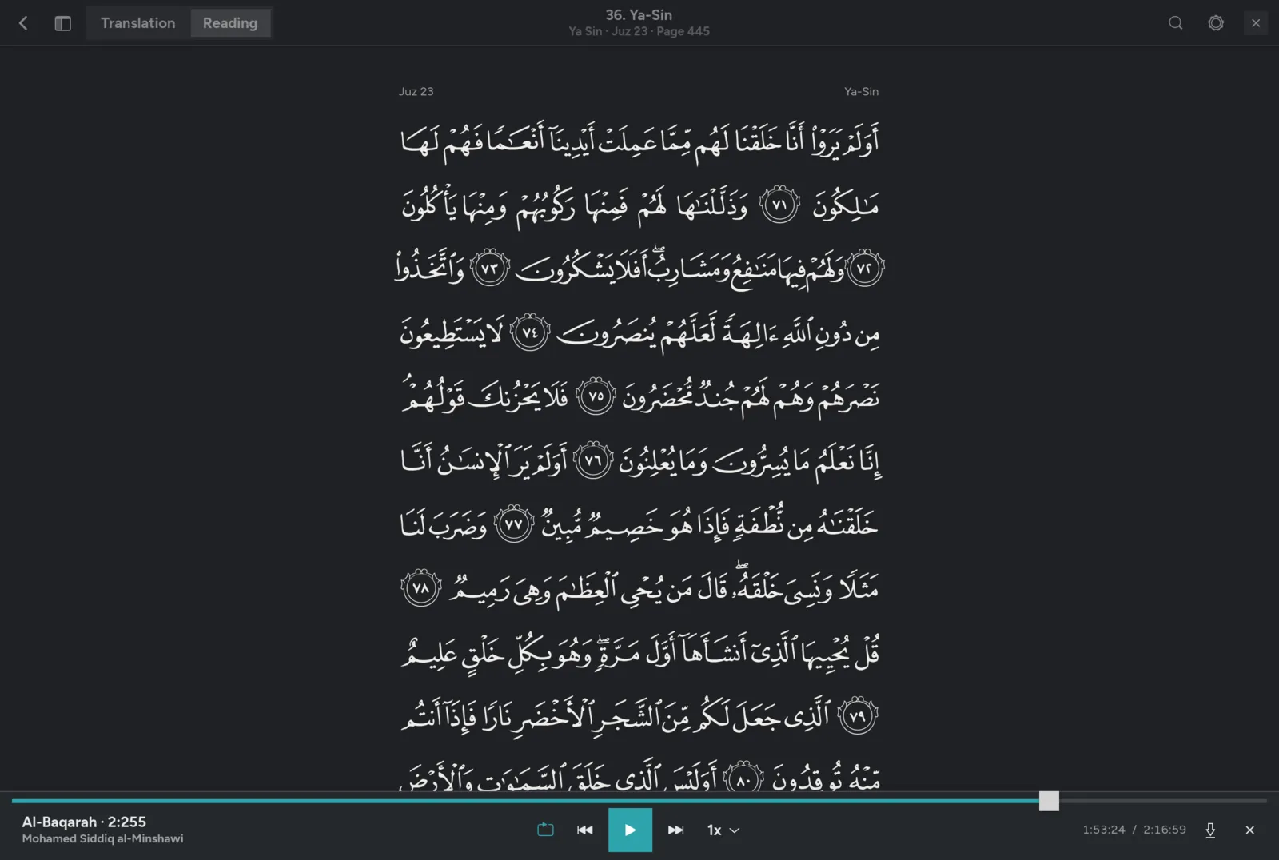
Task: Skip to next verse
Action: [x=675, y=830]
